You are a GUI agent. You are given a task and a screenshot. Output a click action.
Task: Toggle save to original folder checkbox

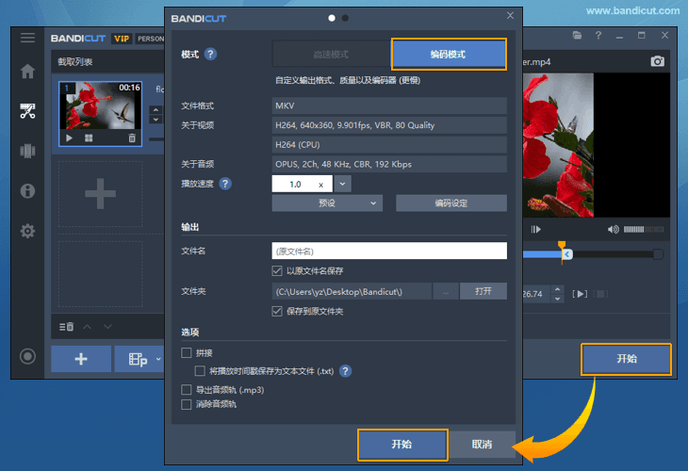tap(277, 312)
